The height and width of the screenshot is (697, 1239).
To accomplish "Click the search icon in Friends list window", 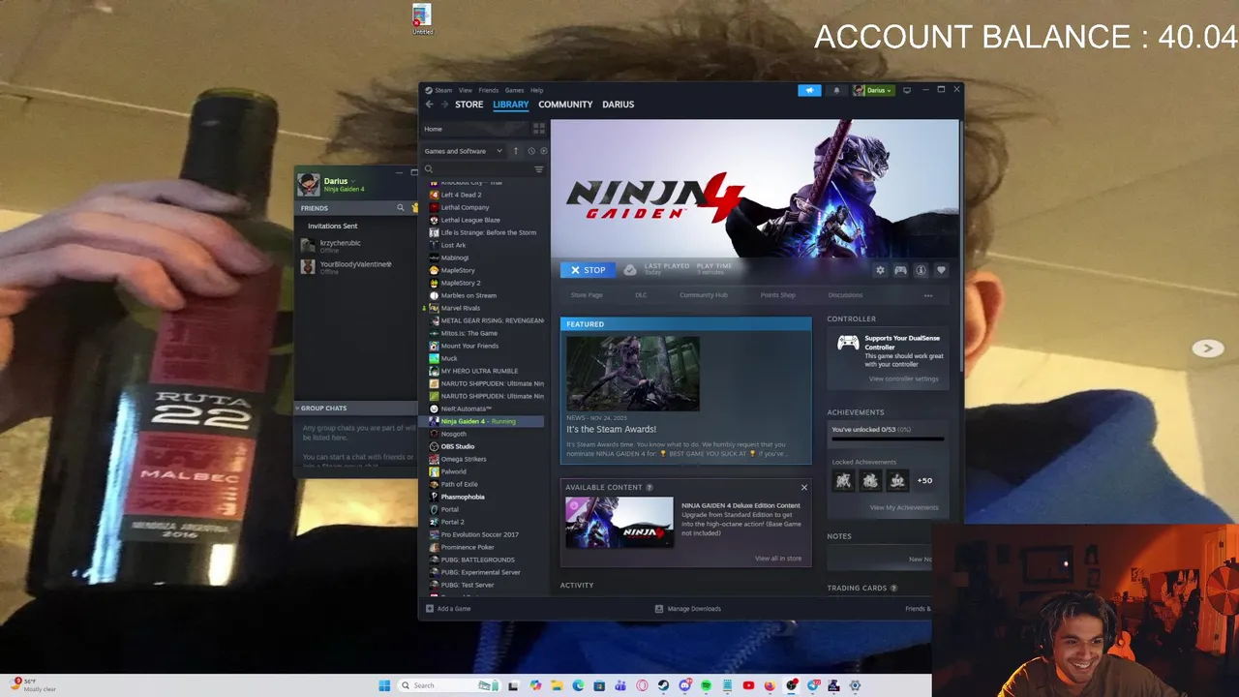I will tap(400, 208).
